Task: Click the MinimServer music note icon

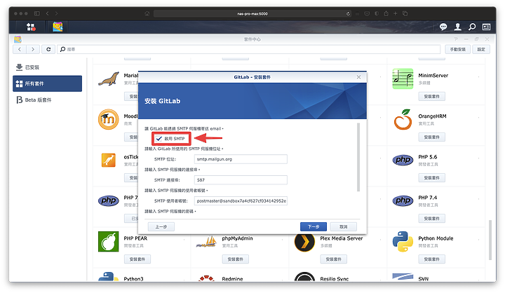Action: coord(403,79)
